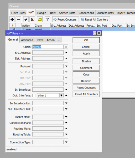Expand Connection Mark field

click(66, 123)
